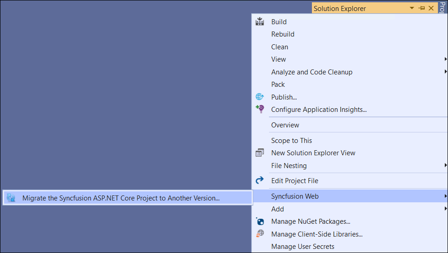Choose Migrate the Syncfusion ASP.NET Core Project option

pos(128,198)
